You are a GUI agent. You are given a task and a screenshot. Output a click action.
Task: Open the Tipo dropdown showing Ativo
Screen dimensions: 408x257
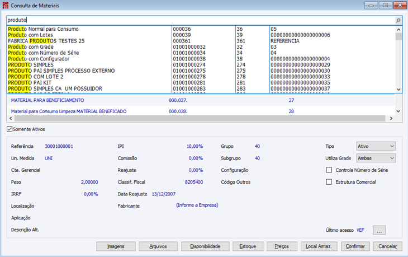(x=376, y=146)
